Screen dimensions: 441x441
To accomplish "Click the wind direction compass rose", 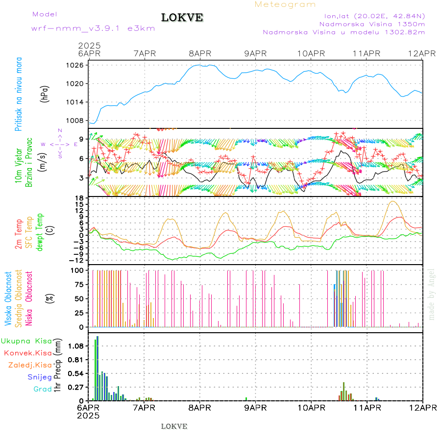I will (x=59, y=144).
